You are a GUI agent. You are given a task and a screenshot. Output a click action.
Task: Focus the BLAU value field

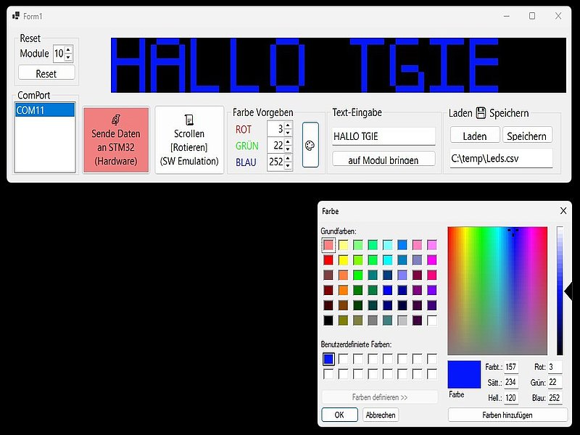click(276, 162)
